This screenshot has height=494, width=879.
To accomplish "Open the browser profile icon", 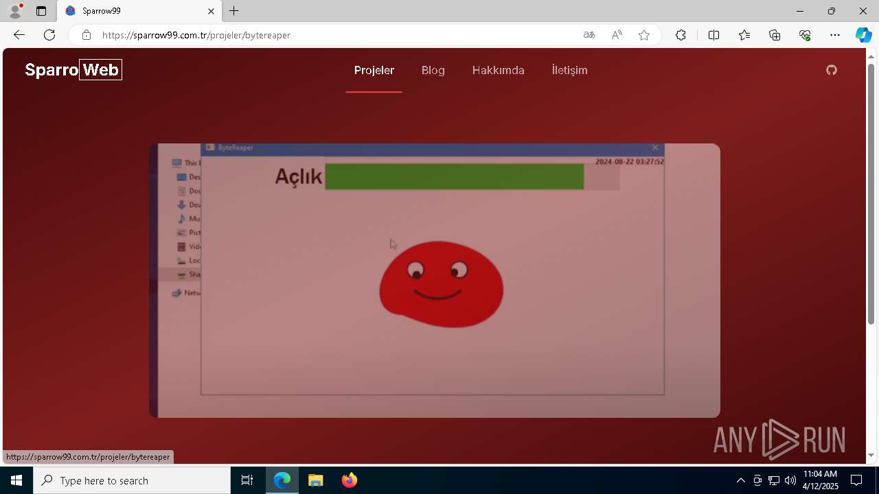I will [14, 11].
